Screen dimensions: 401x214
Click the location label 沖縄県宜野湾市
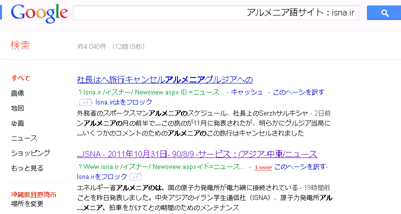pos(34,195)
